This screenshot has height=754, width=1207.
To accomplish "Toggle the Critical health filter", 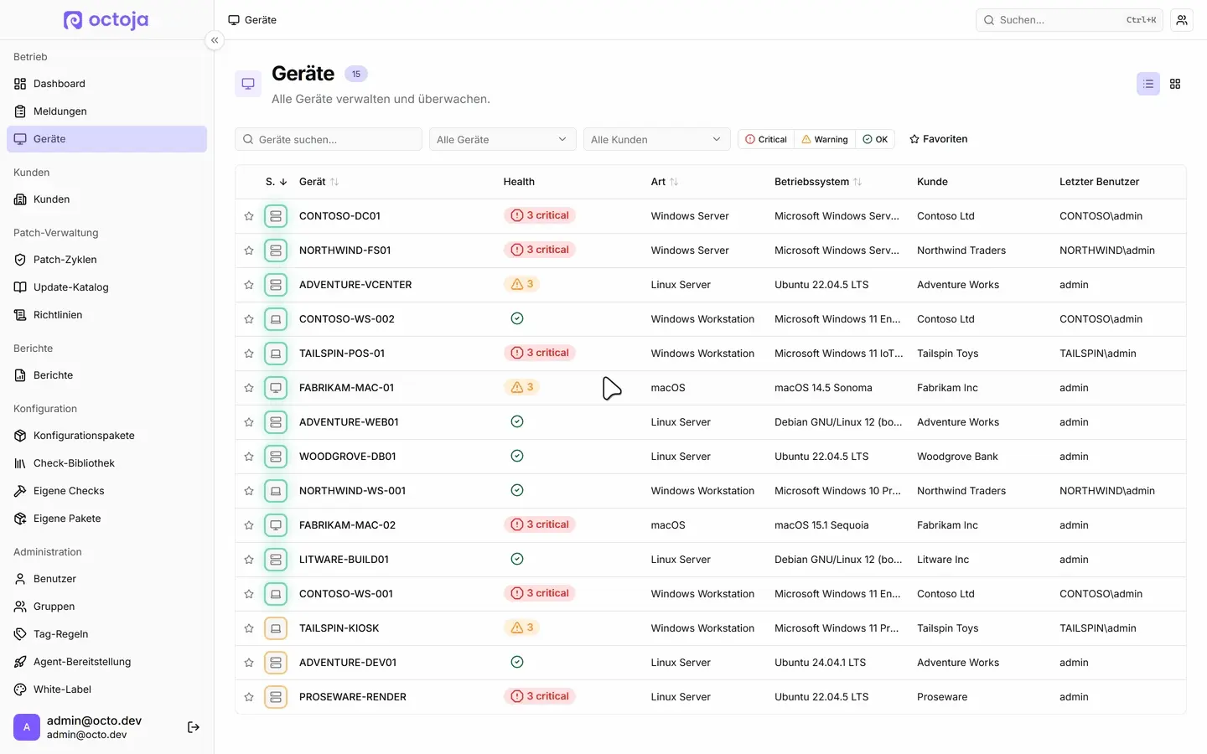I will tap(766, 139).
